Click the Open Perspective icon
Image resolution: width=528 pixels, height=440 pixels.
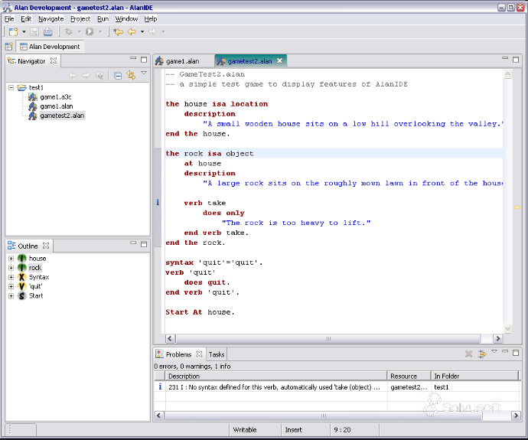9,47
